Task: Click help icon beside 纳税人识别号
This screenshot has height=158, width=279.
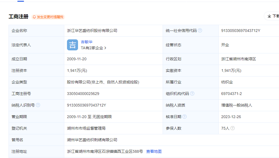Action: (x=38, y=105)
